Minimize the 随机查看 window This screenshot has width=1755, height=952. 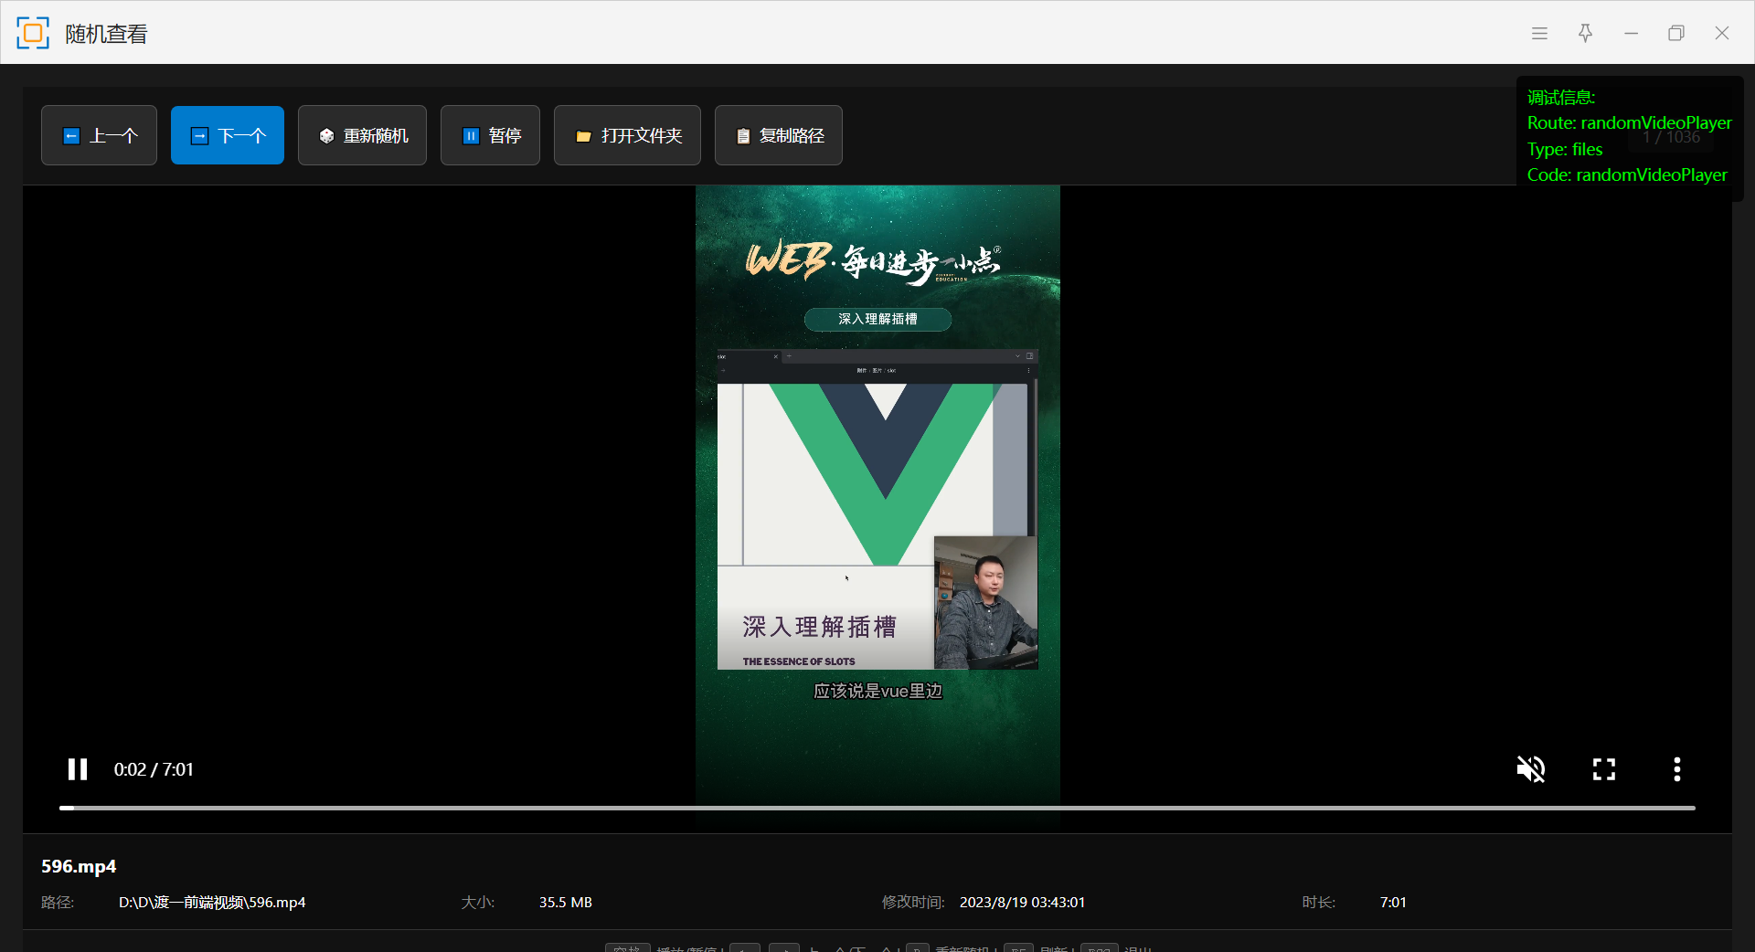[1631, 33]
